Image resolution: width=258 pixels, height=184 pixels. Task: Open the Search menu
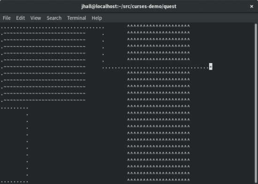pos(54,18)
